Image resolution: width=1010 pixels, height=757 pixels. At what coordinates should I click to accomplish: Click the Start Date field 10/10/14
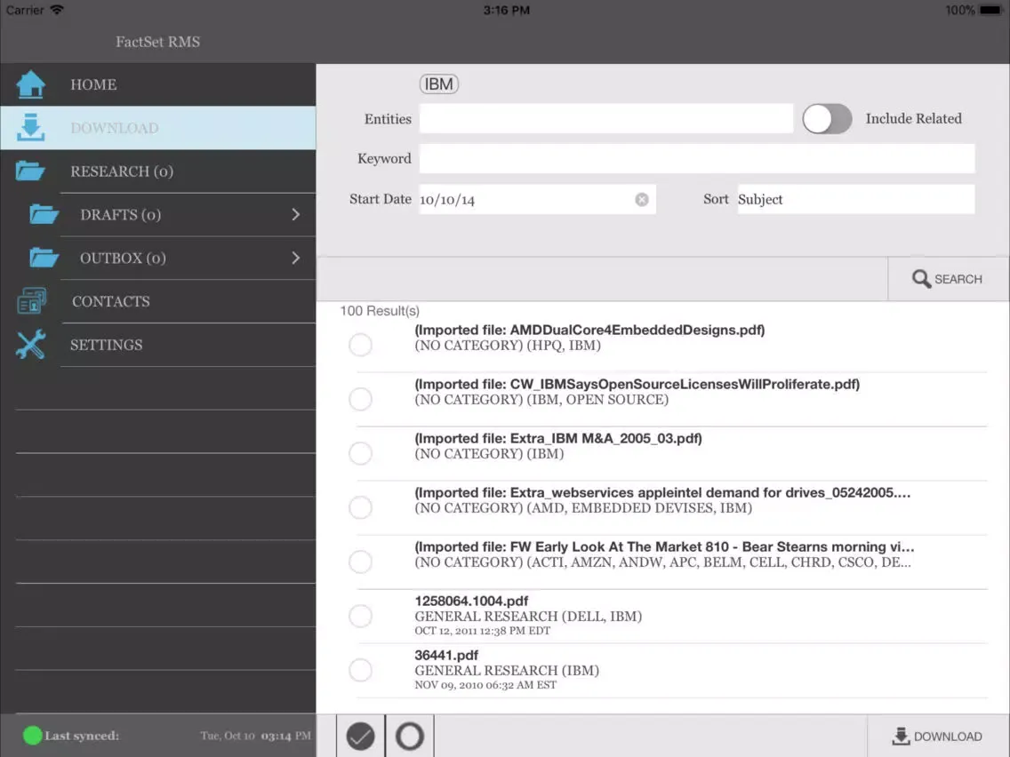click(537, 200)
